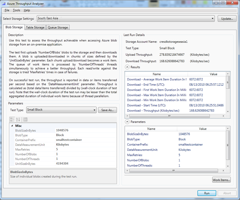This screenshot has width=240, height=200.
Task: Click the Results list vertical scrollbar thumb
Action: tap(228, 82)
